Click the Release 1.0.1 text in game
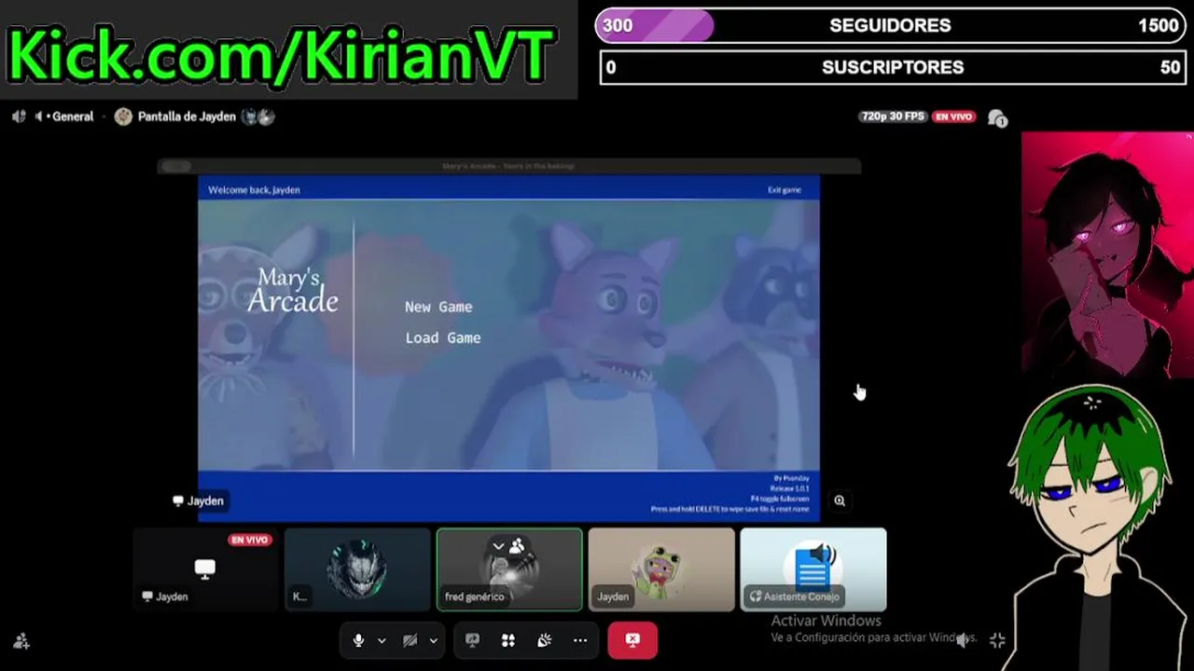This screenshot has height=671, width=1194. [x=789, y=488]
